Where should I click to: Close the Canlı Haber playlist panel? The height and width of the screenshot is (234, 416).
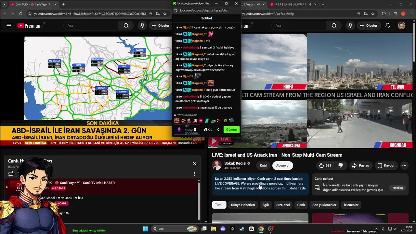point(194,163)
